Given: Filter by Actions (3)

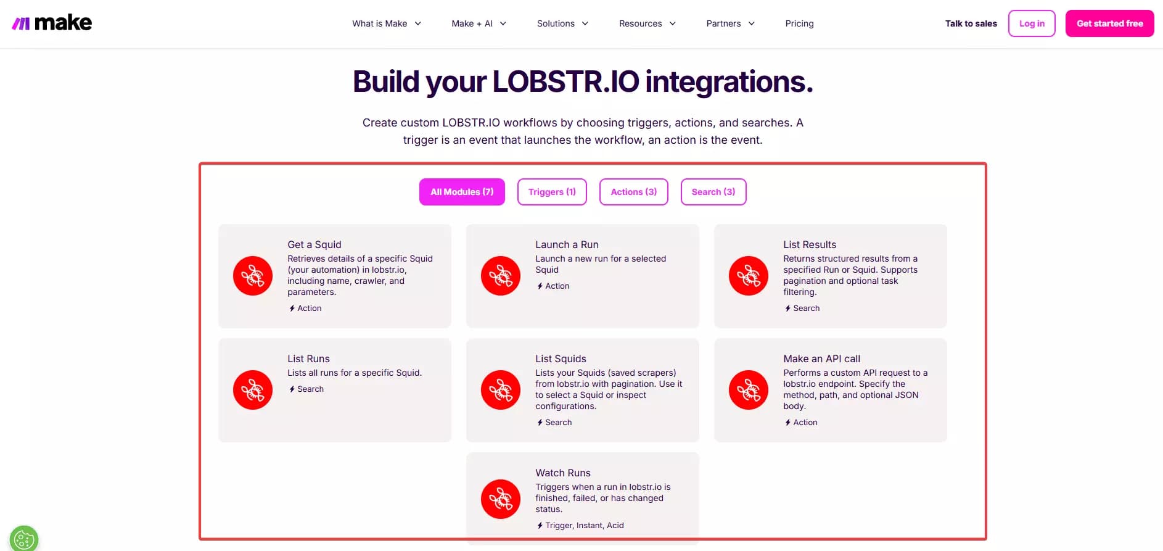Looking at the screenshot, I should pos(634,192).
